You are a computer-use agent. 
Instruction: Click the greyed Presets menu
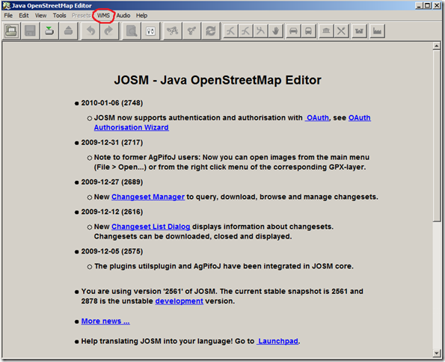point(82,16)
